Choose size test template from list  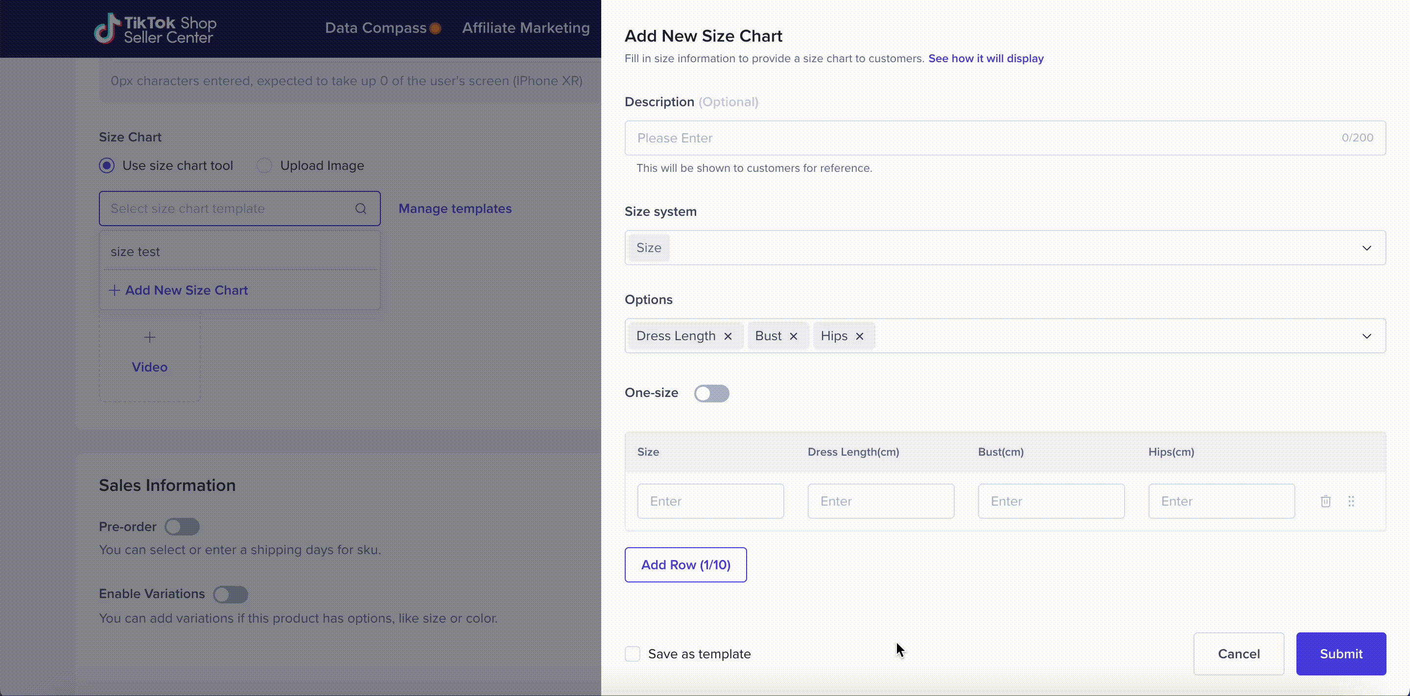coord(135,252)
